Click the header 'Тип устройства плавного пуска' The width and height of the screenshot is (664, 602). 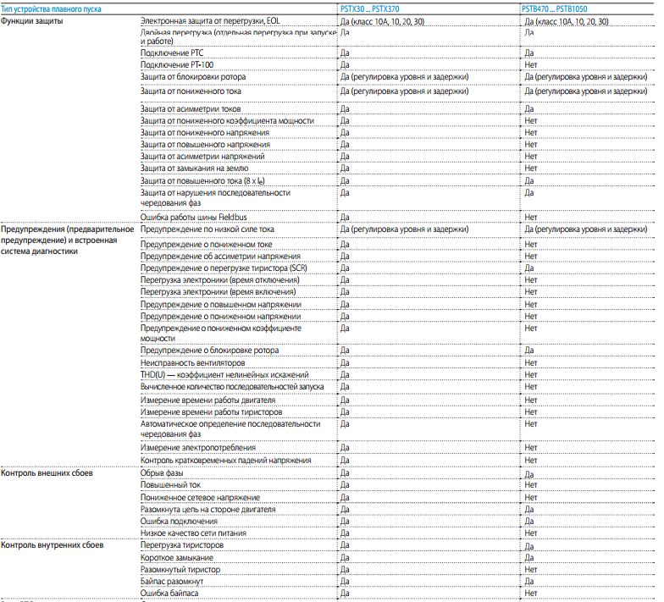[51, 8]
